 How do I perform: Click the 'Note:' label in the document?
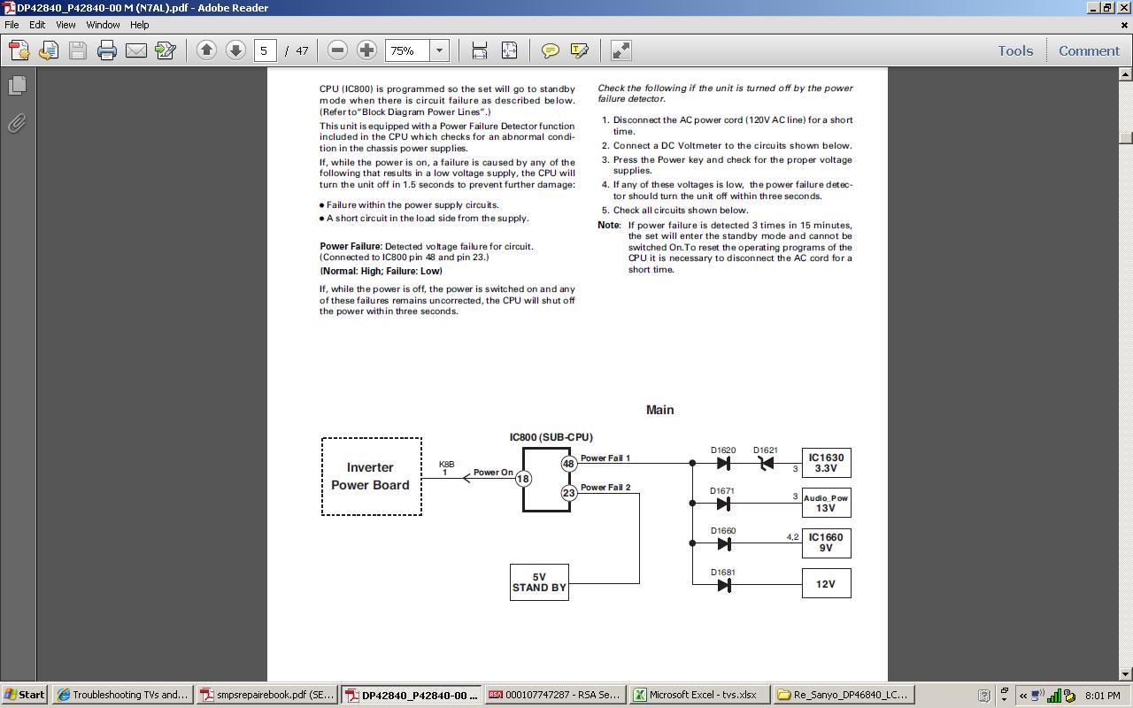pyautogui.click(x=609, y=226)
